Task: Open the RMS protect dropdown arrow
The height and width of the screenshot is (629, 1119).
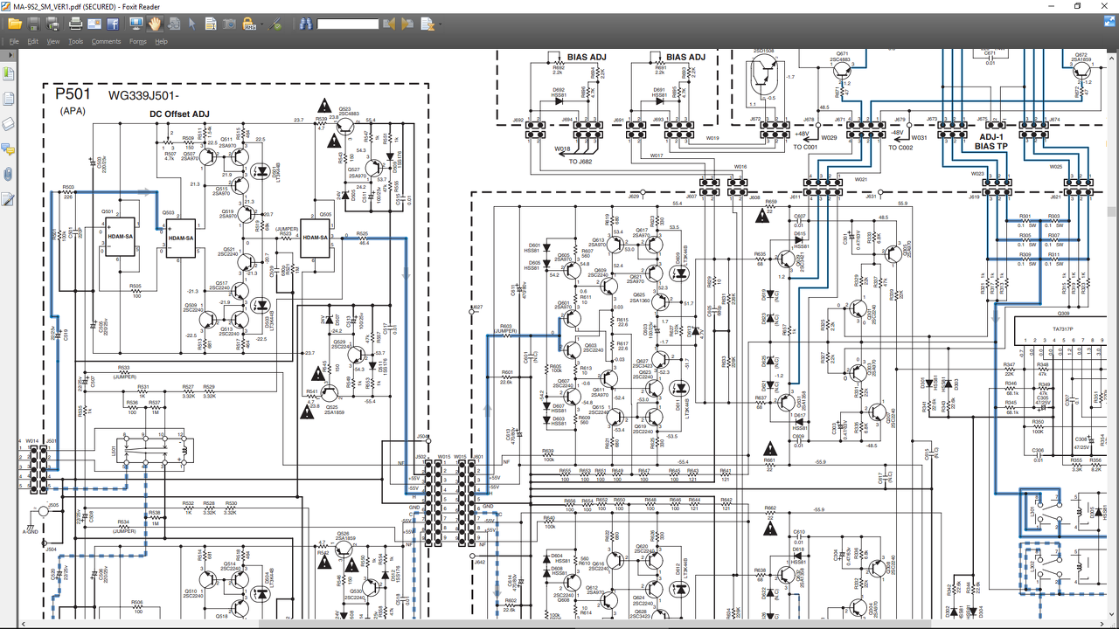Action: coord(261,24)
